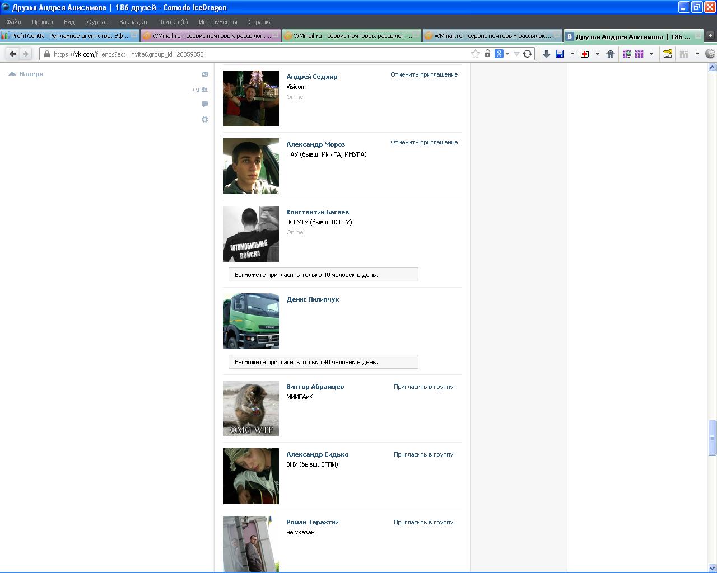Close the ProfiTCentR tab
This screenshot has height=573, width=717.
(134, 35)
